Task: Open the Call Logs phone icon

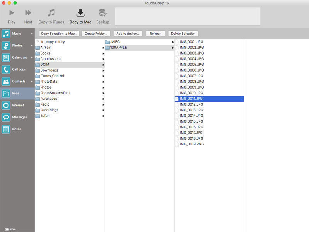Action: tap(6, 70)
